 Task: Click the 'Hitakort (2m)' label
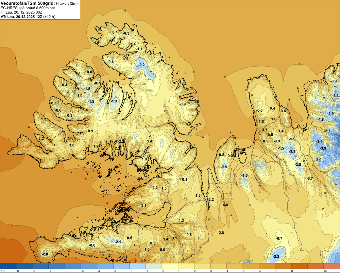pos(67,3)
